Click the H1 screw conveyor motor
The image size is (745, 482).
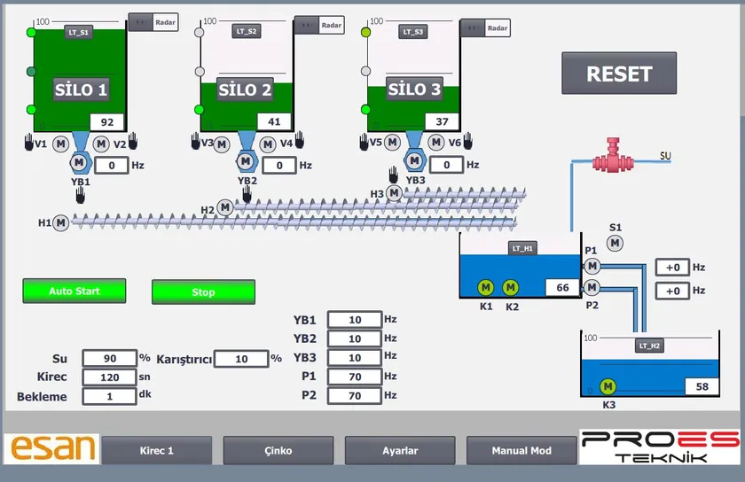pos(61,223)
